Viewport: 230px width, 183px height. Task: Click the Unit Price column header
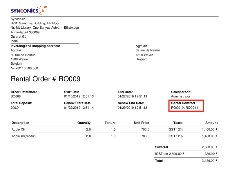pyautogui.click(x=142, y=123)
